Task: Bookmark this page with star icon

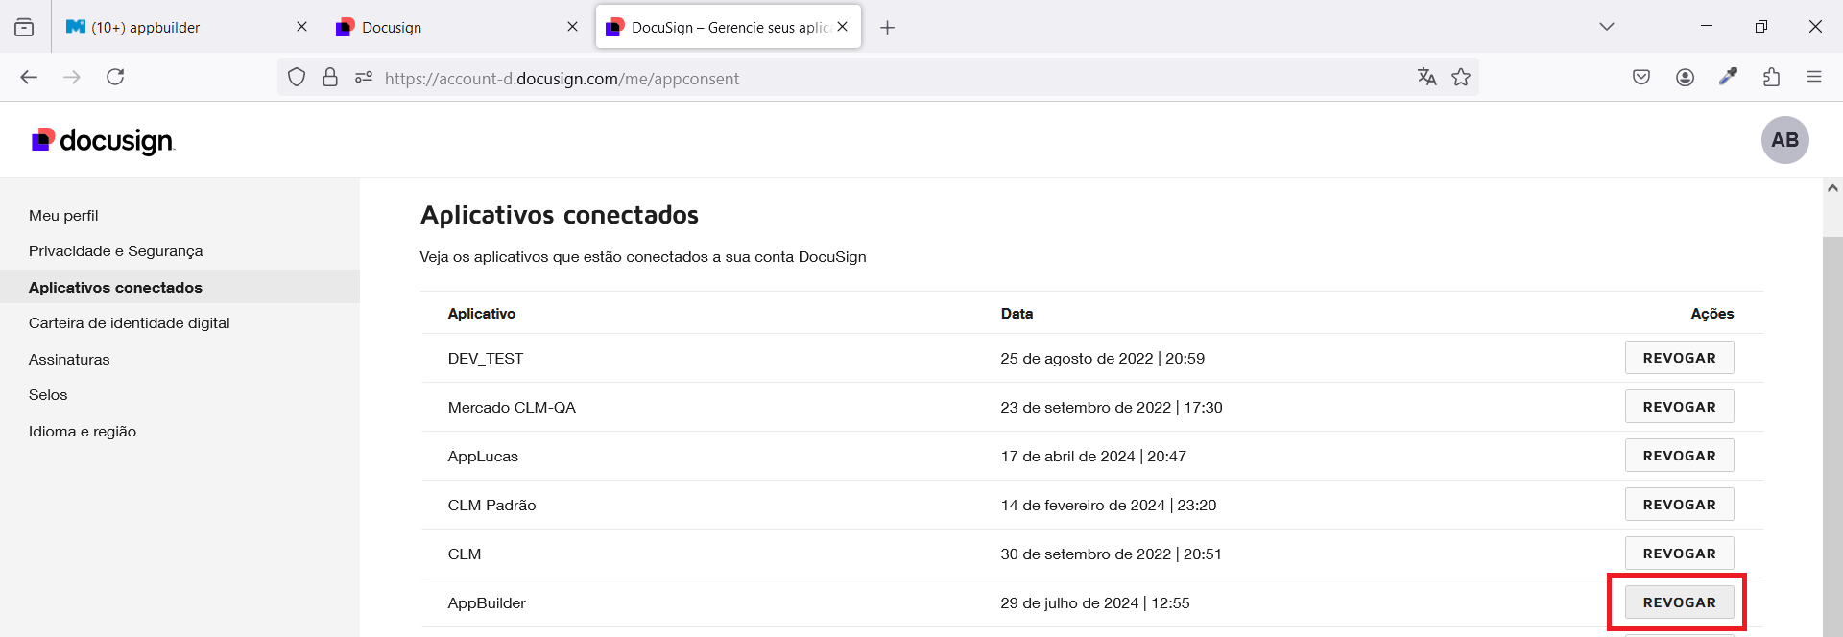Action: pos(1461,78)
